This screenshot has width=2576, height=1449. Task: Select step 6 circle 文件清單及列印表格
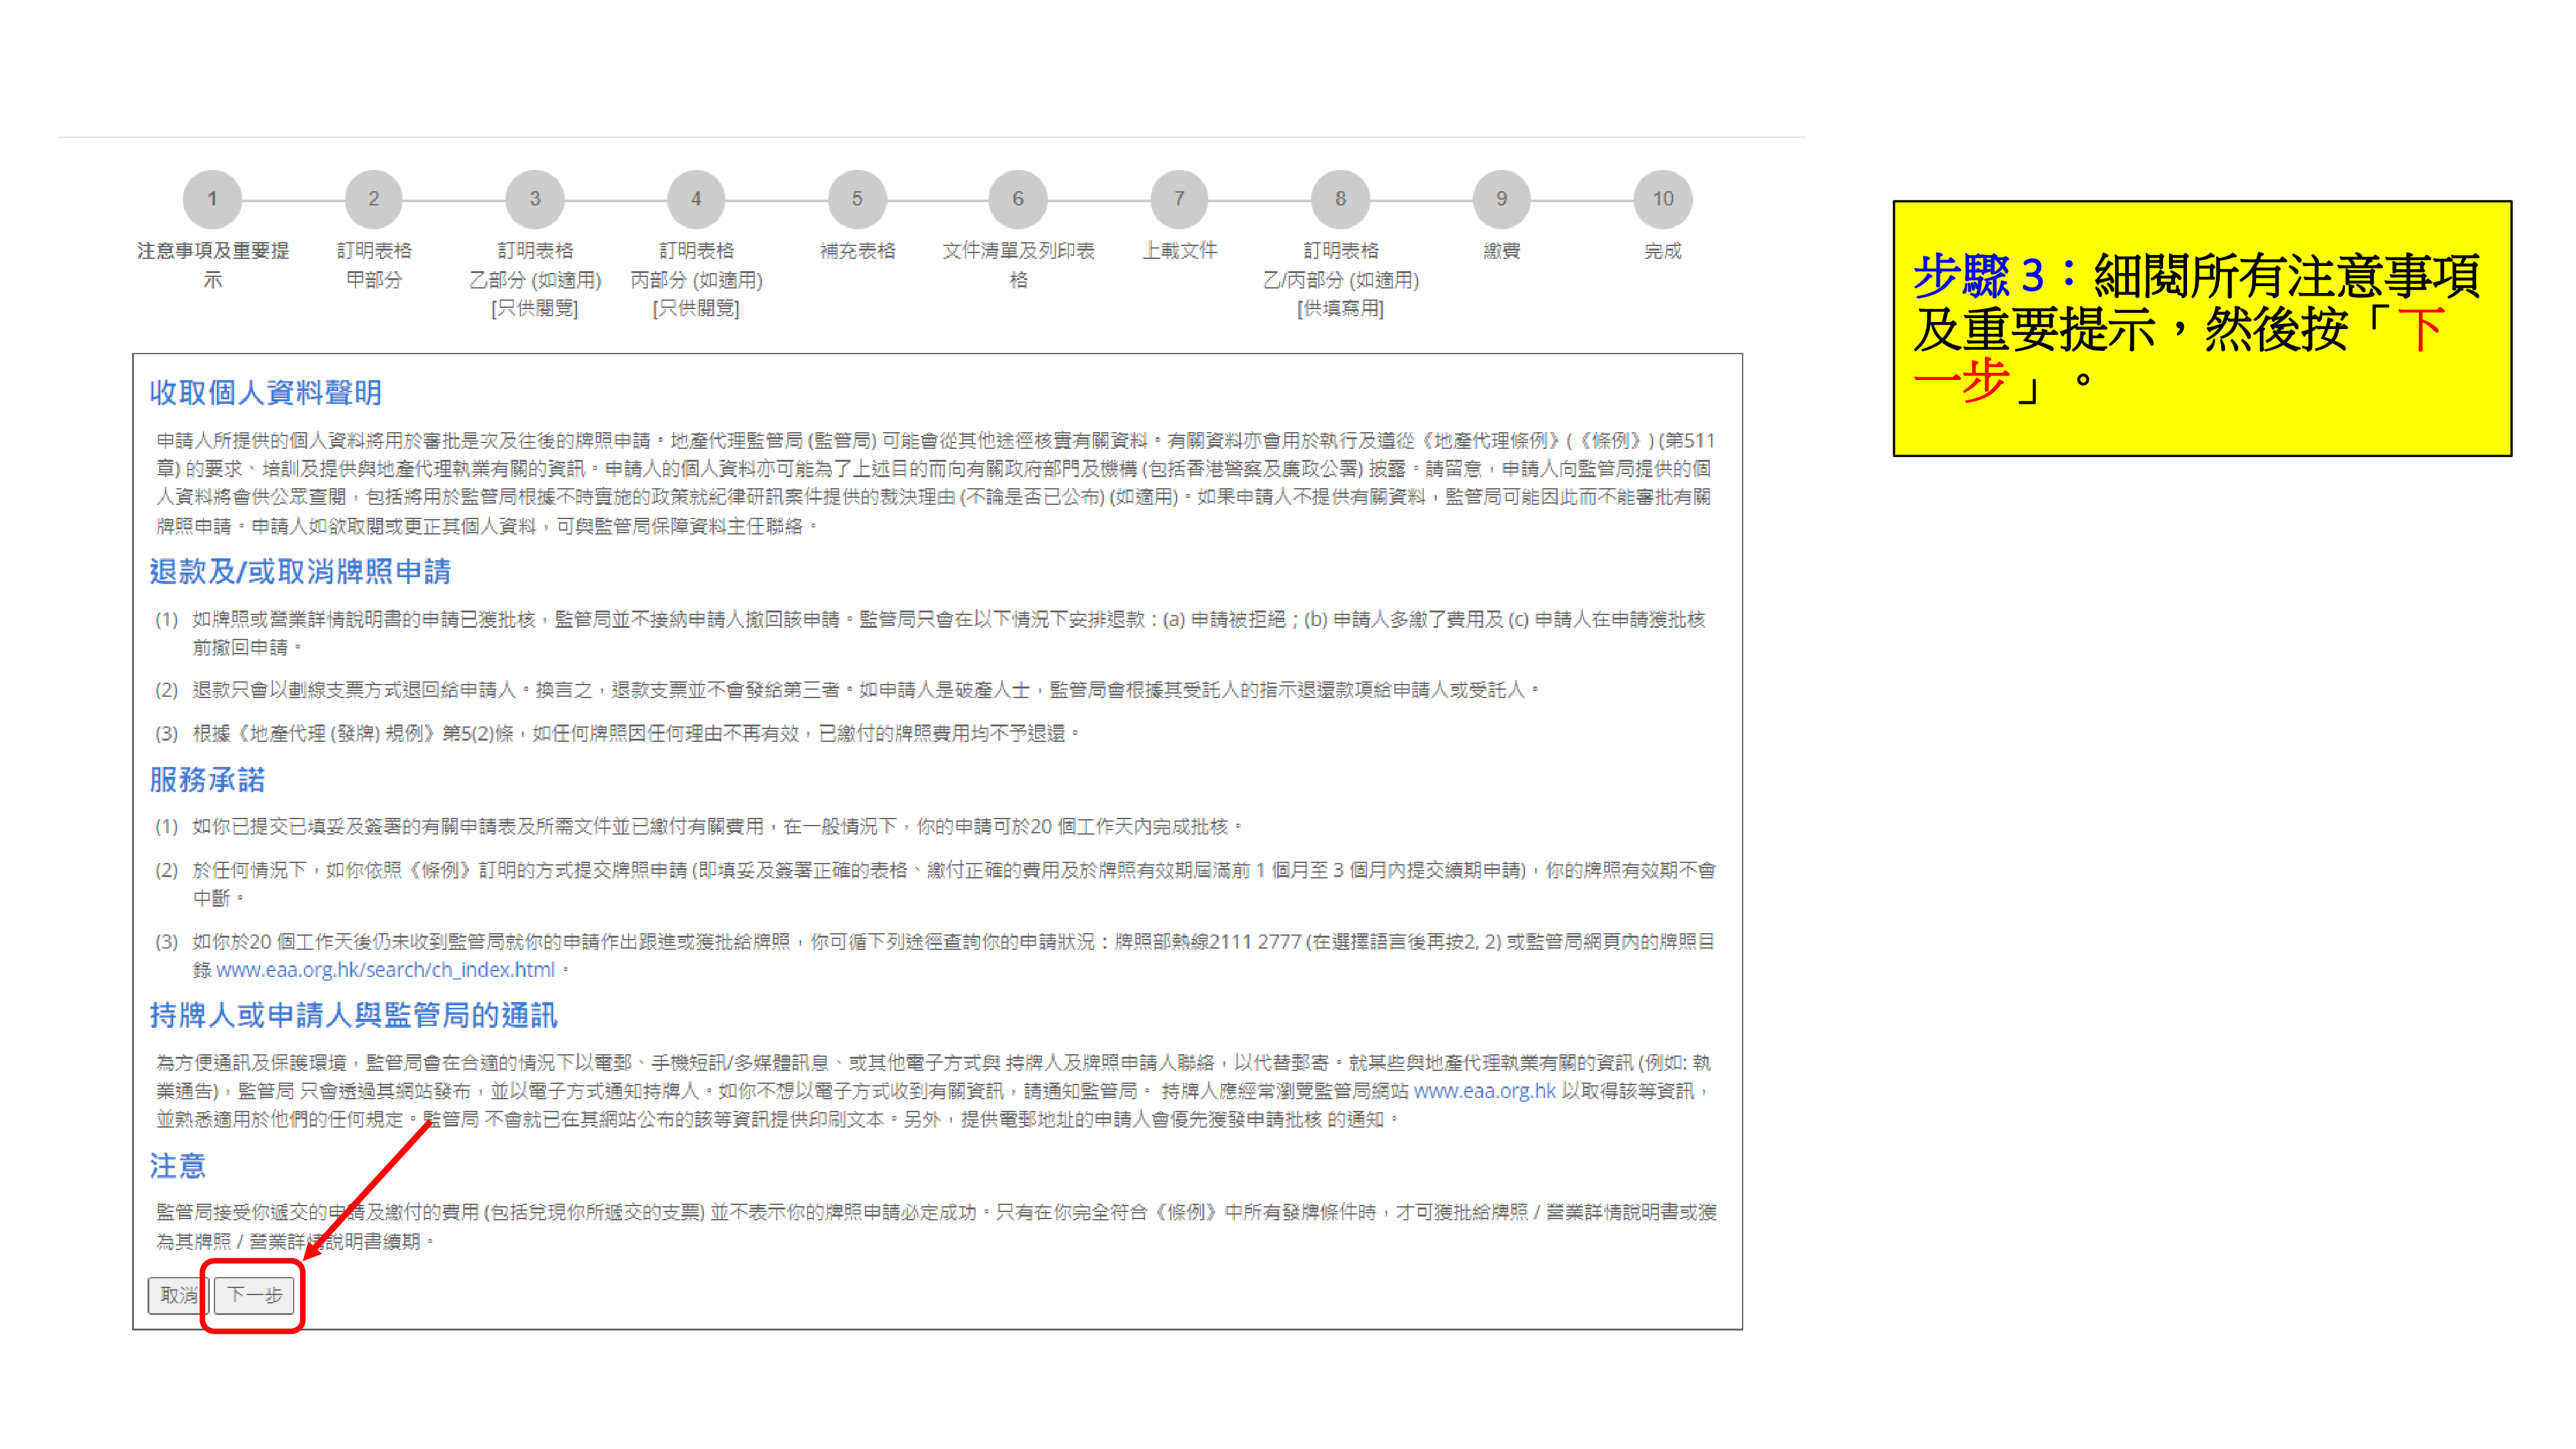(1018, 199)
